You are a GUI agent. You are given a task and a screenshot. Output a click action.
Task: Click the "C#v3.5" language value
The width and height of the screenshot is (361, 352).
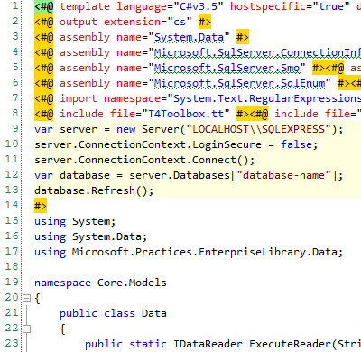coord(199,6)
